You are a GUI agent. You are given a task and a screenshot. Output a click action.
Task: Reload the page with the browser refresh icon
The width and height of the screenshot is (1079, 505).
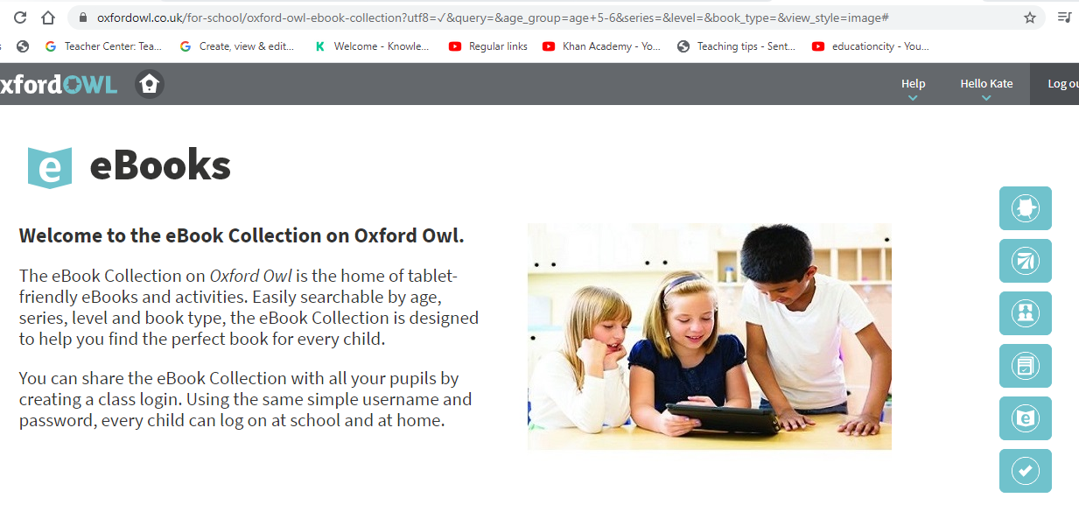pyautogui.click(x=20, y=18)
